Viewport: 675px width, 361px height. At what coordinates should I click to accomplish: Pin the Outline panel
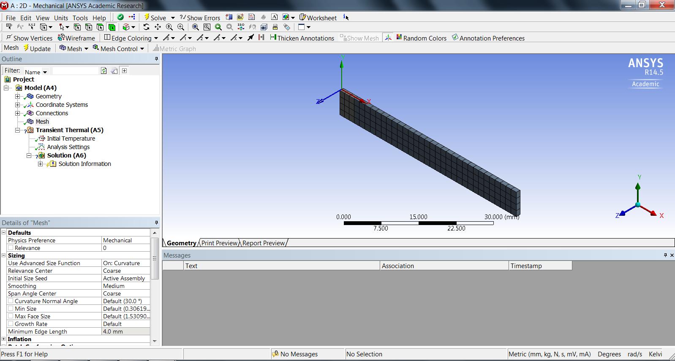pyautogui.click(x=156, y=59)
